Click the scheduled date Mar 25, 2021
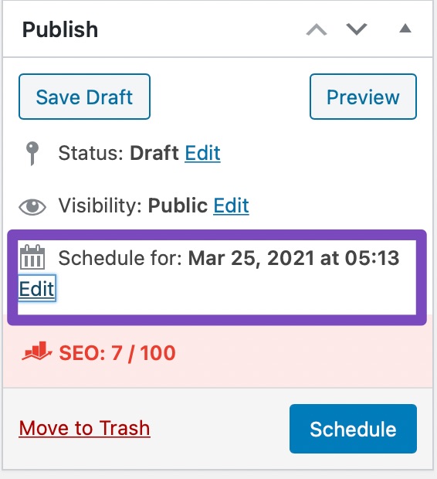The height and width of the screenshot is (479, 437). click(251, 258)
